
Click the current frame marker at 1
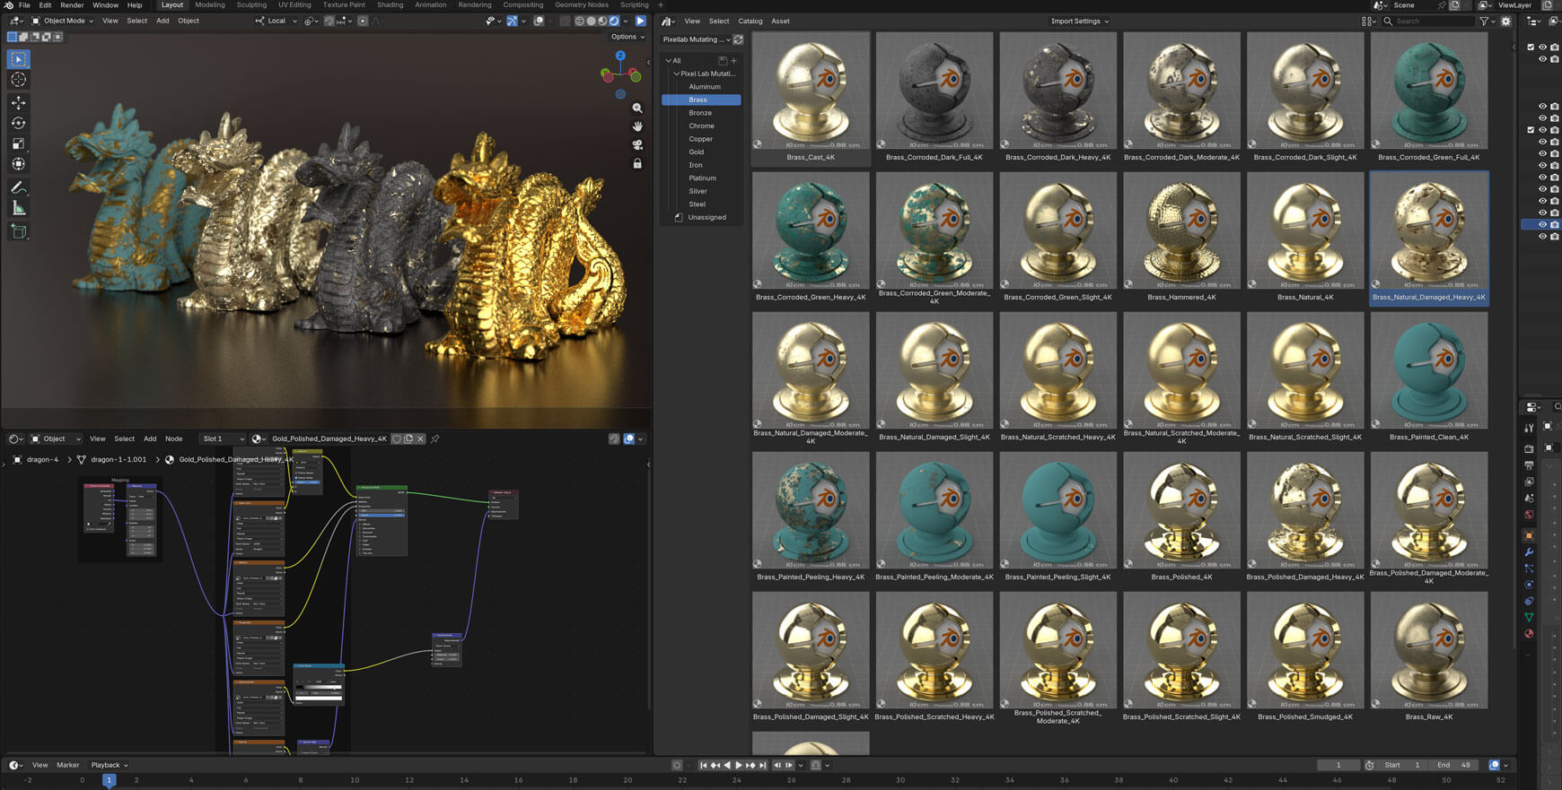109,780
